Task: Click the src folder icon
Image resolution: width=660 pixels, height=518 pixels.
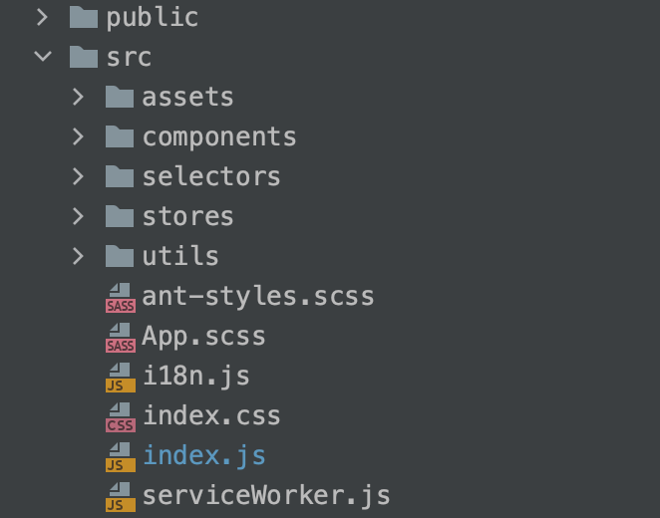Action: [84, 57]
